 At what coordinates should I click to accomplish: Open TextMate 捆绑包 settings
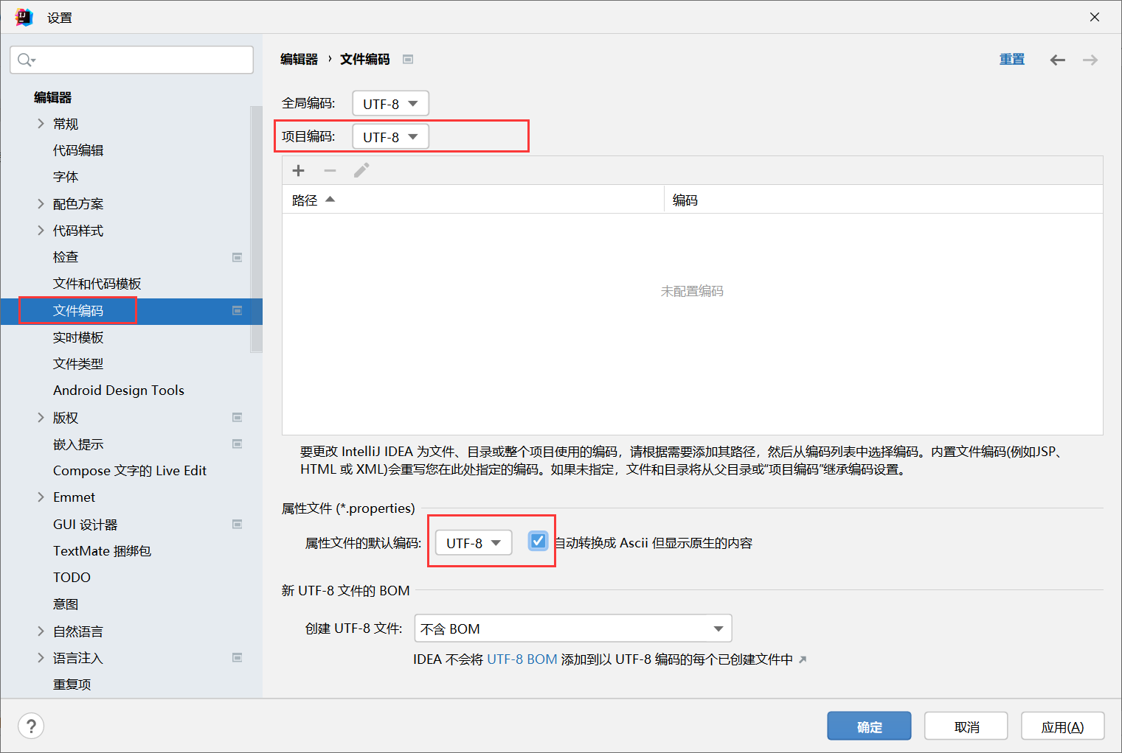point(102,551)
